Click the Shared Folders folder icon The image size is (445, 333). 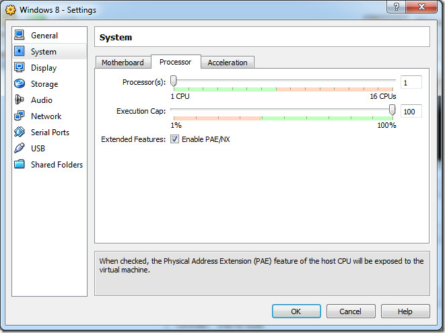20,164
